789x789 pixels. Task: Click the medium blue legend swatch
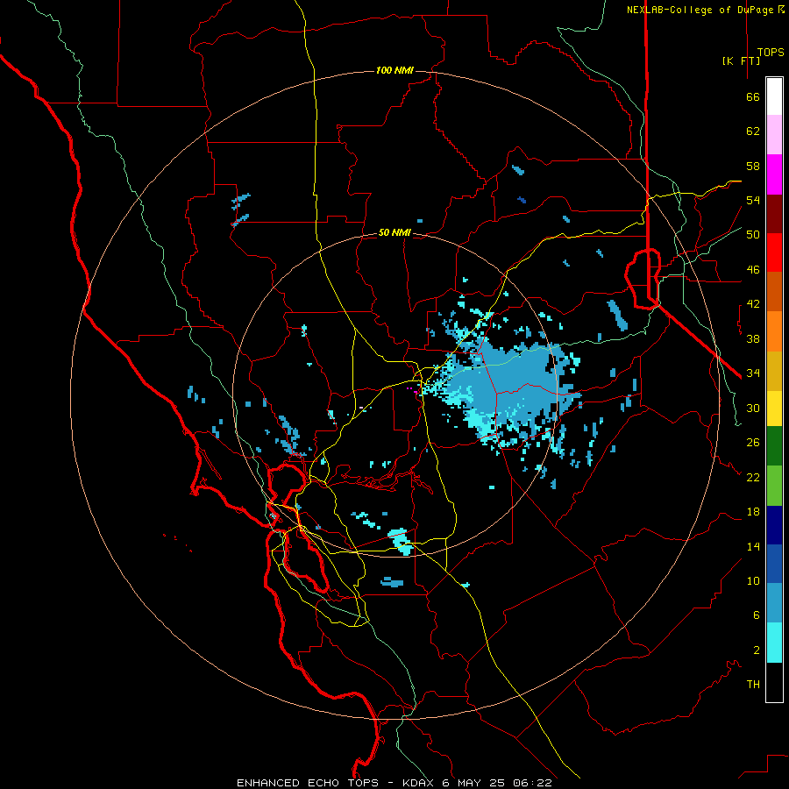tap(774, 564)
